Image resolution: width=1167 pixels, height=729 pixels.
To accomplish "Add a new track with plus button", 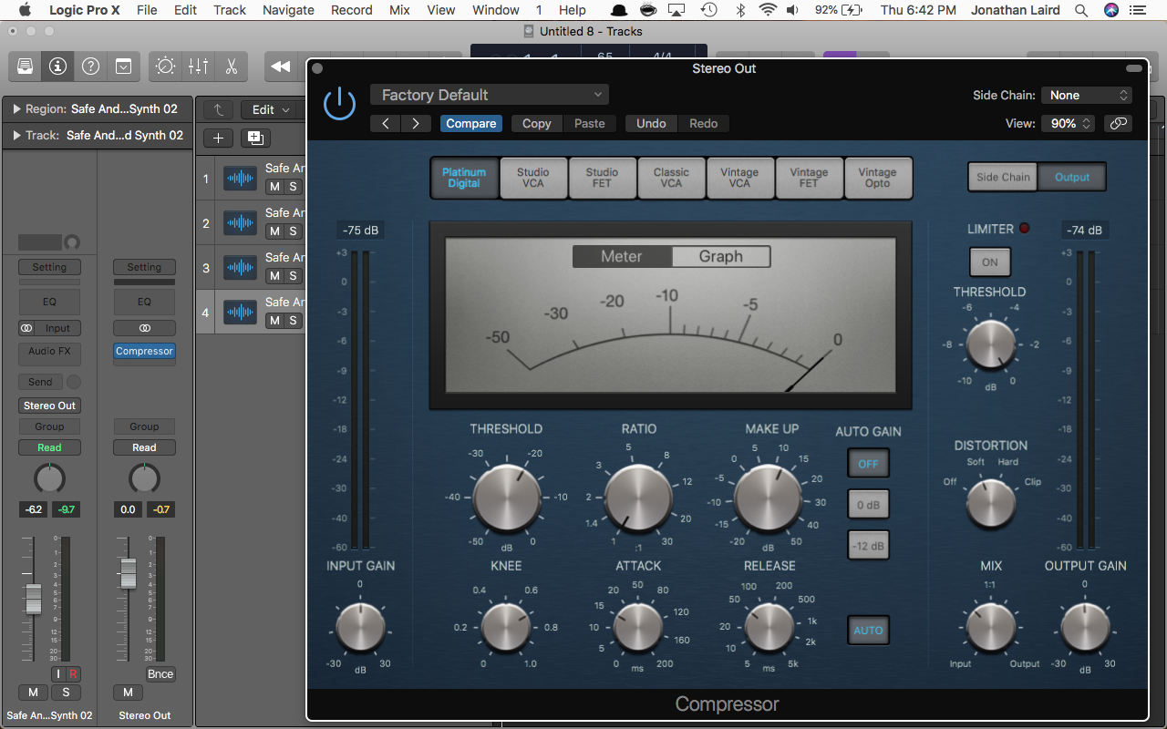I will pyautogui.click(x=218, y=138).
